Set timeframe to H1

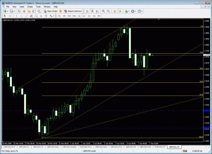tap(79, 16)
